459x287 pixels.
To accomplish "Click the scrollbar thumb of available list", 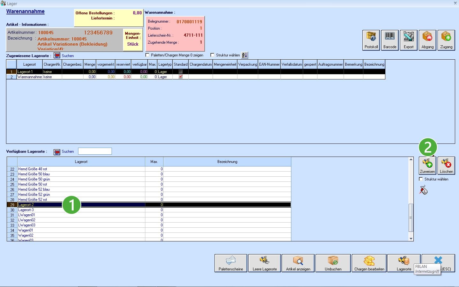I will 411,217.
